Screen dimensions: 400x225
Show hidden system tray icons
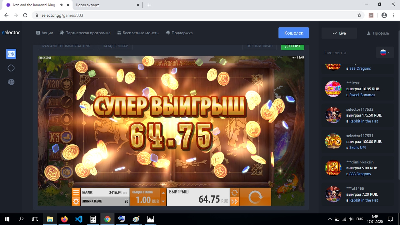click(x=330, y=219)
